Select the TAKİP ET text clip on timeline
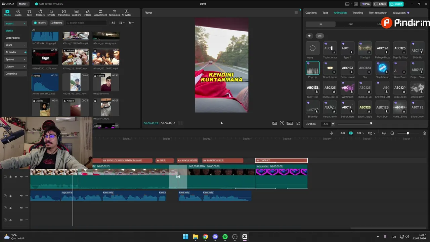 tap(282, 161)
